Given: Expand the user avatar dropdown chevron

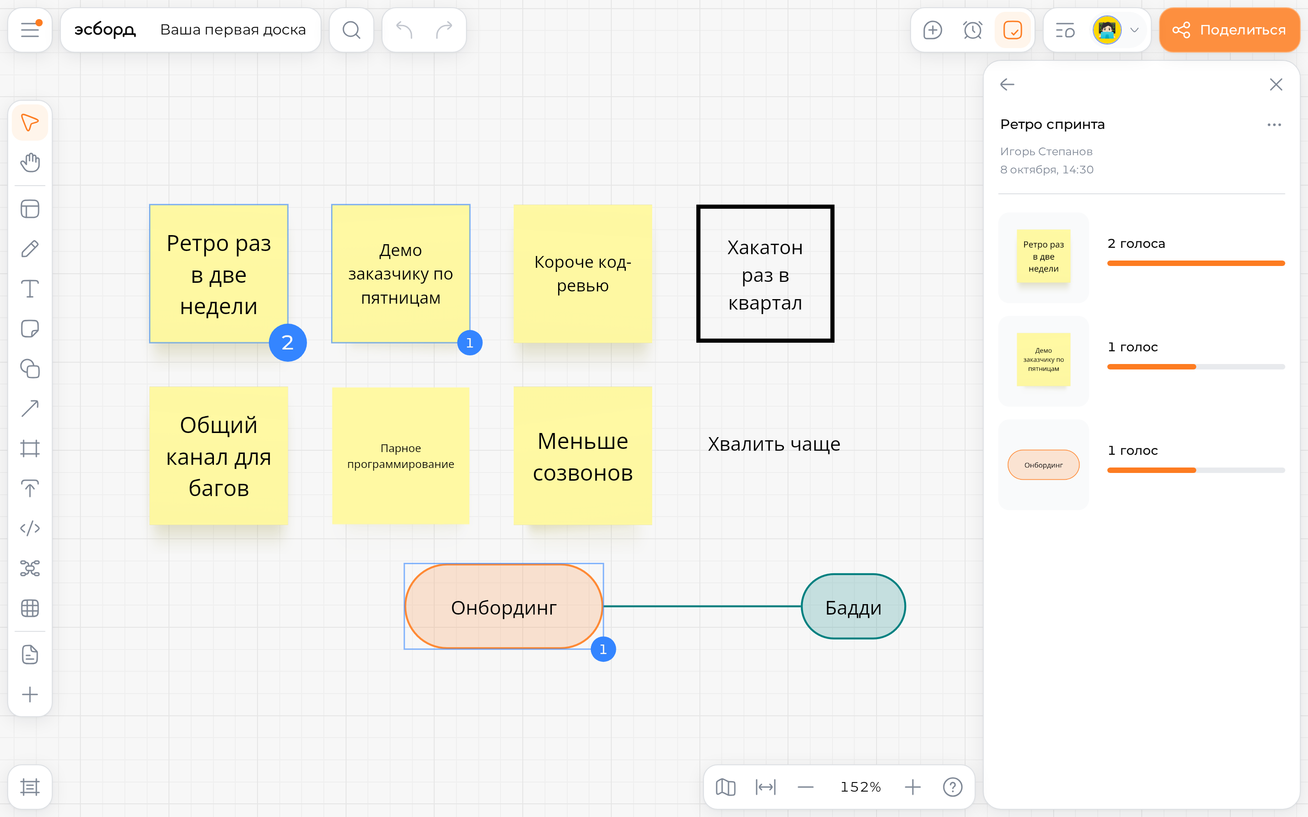Looking at the screenshot, I should click(1135, 30).
